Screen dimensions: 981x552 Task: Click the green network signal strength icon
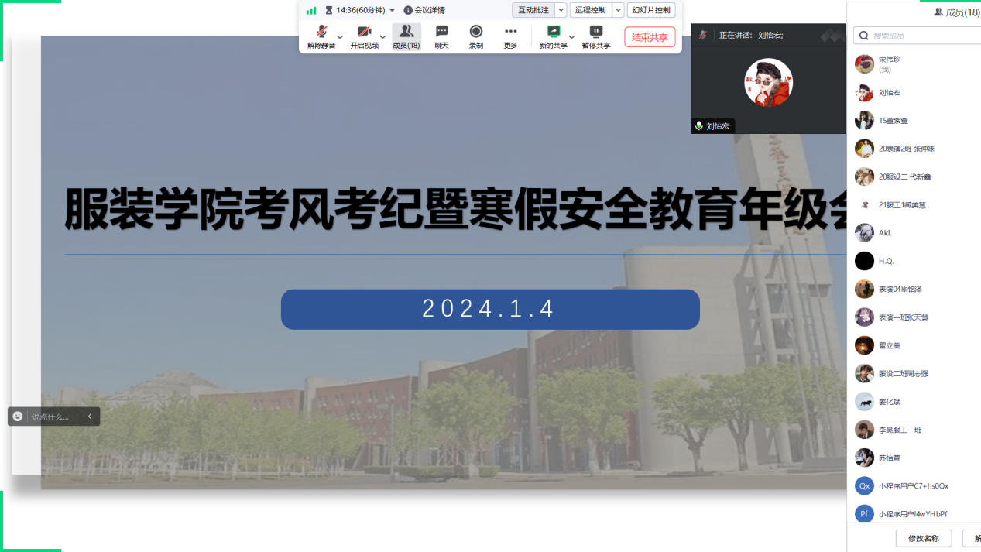tap(311, 10)
